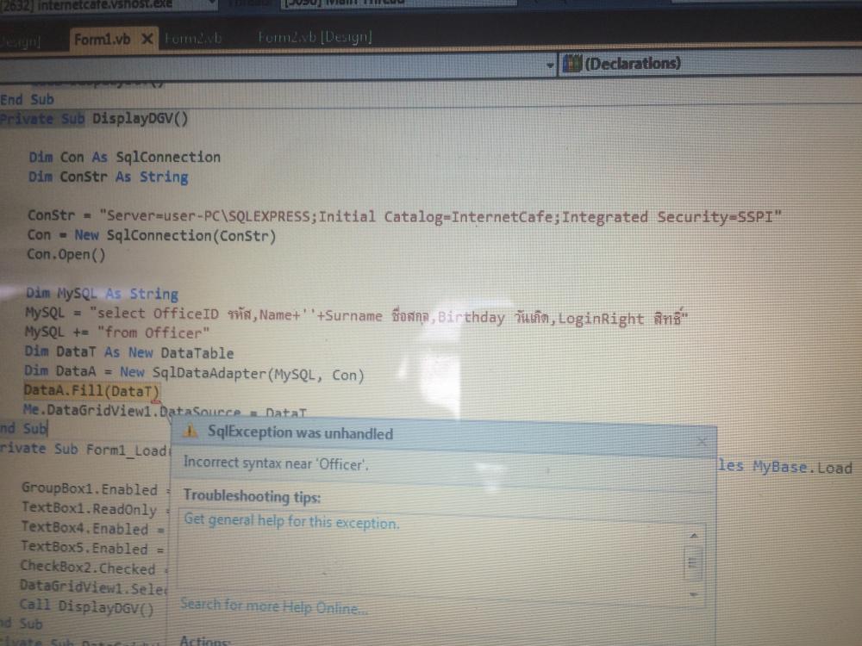862x646 pixels.
Task: Click the ConStr connection string line
Action: (404, 216)
